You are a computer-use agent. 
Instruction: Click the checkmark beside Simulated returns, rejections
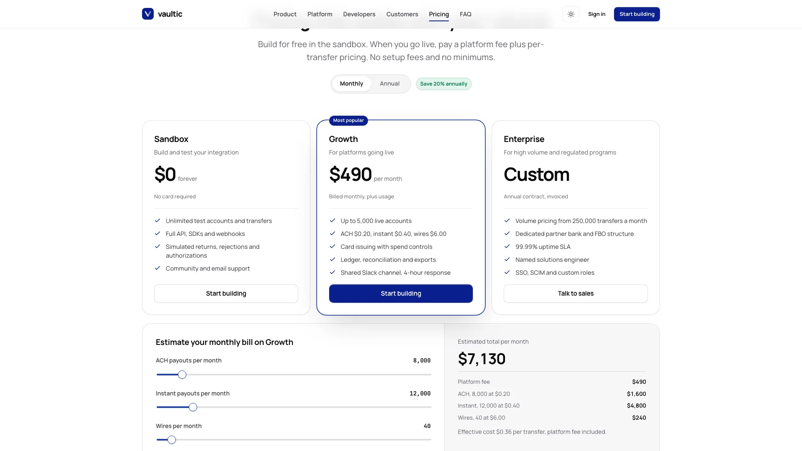(157, 246)
